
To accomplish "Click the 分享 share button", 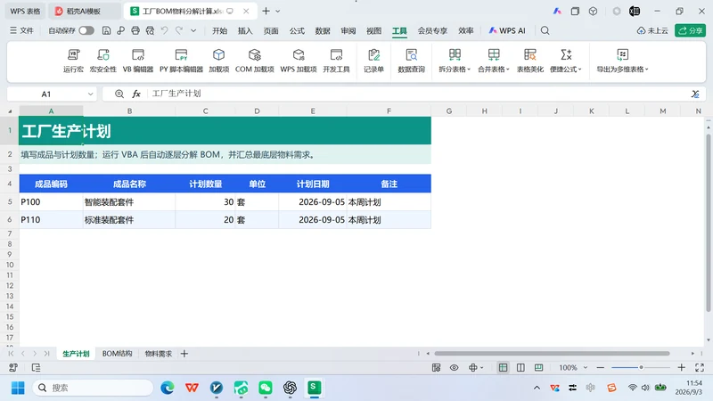I will point(690,30).
